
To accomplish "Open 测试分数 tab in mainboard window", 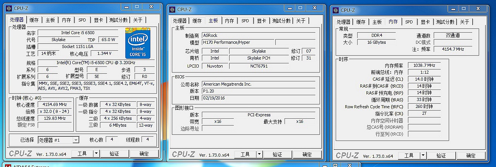I will (281, 21).
